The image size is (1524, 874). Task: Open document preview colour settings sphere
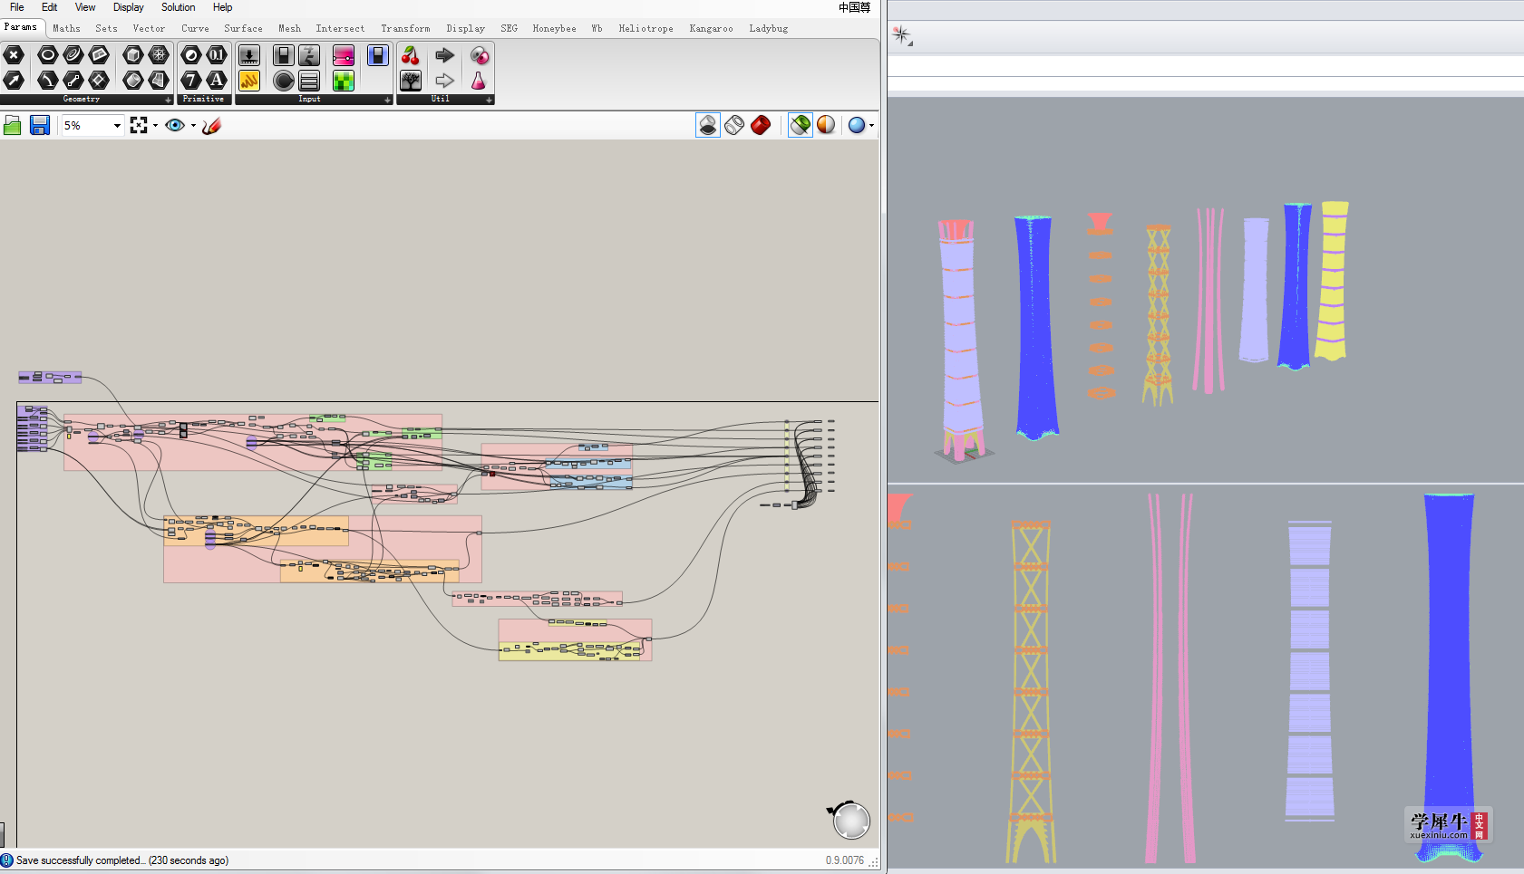[826, 125]
